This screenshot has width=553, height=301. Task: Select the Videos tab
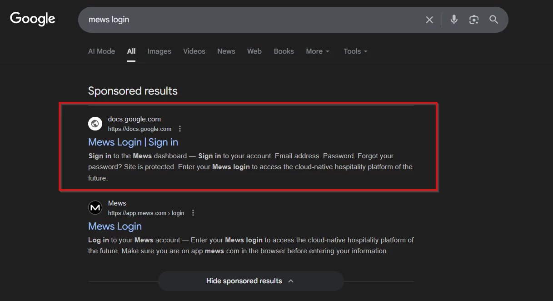pyautogui.click(x=194, y=51)
